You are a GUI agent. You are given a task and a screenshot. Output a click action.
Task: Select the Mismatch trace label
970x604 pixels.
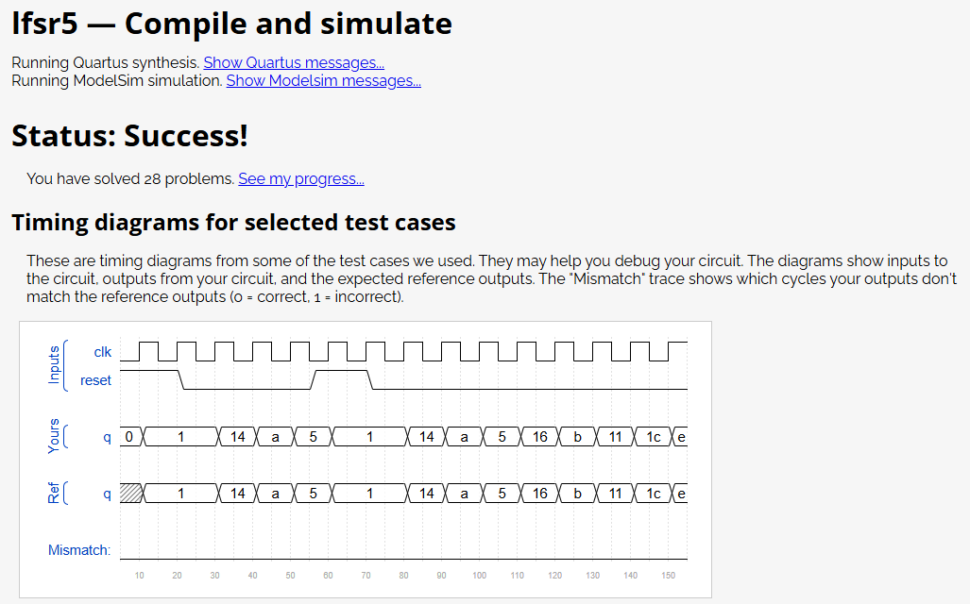coord(79,550)
